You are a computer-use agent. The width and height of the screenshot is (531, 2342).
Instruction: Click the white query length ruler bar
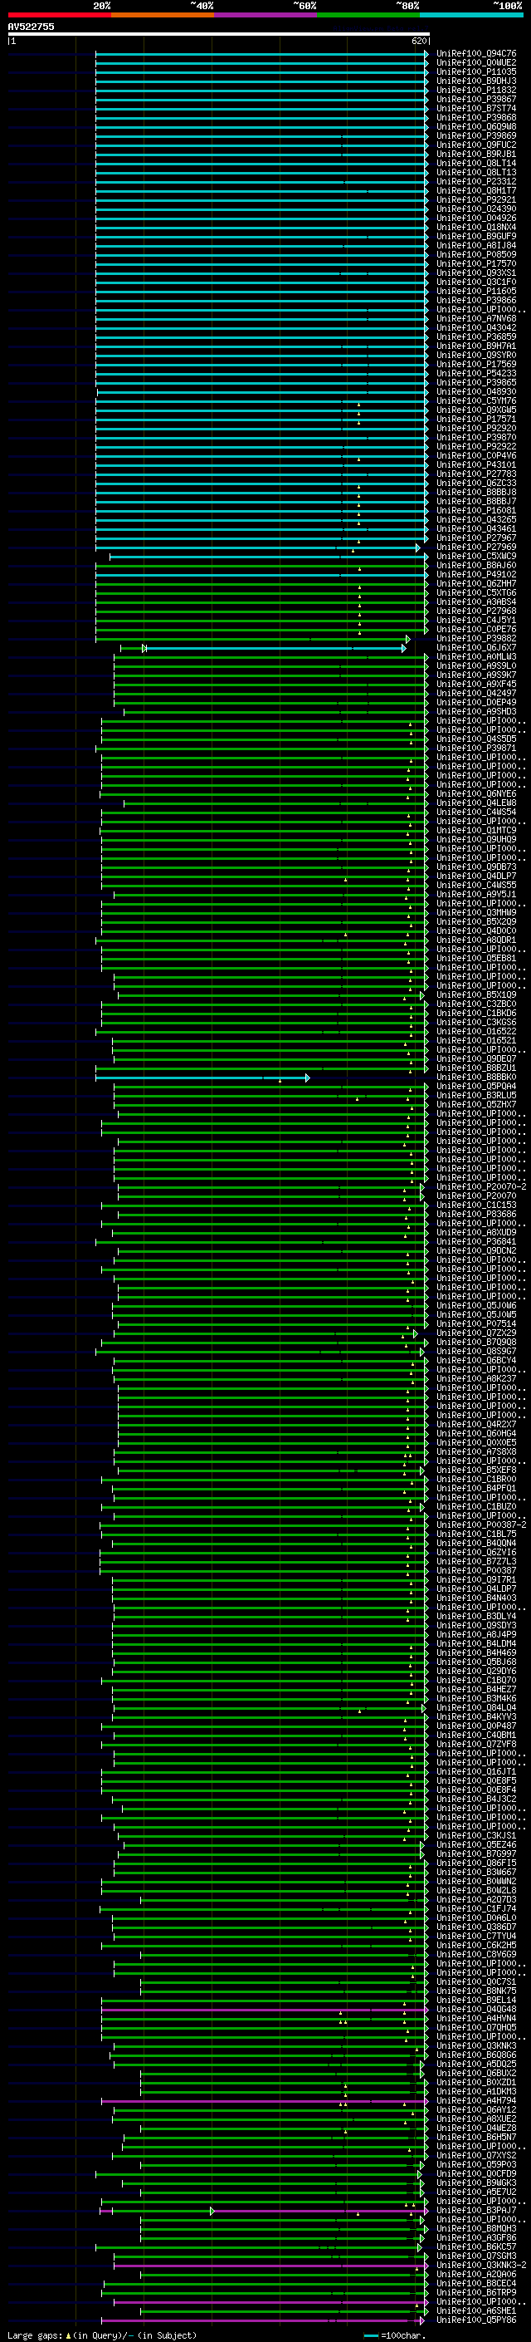pos(219,33)
